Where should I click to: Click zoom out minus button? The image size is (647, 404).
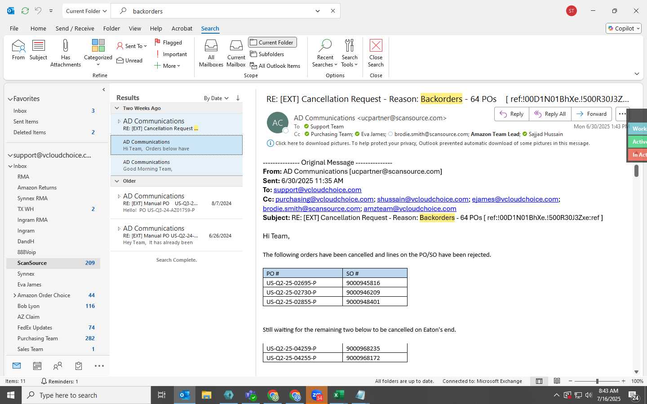571,381
